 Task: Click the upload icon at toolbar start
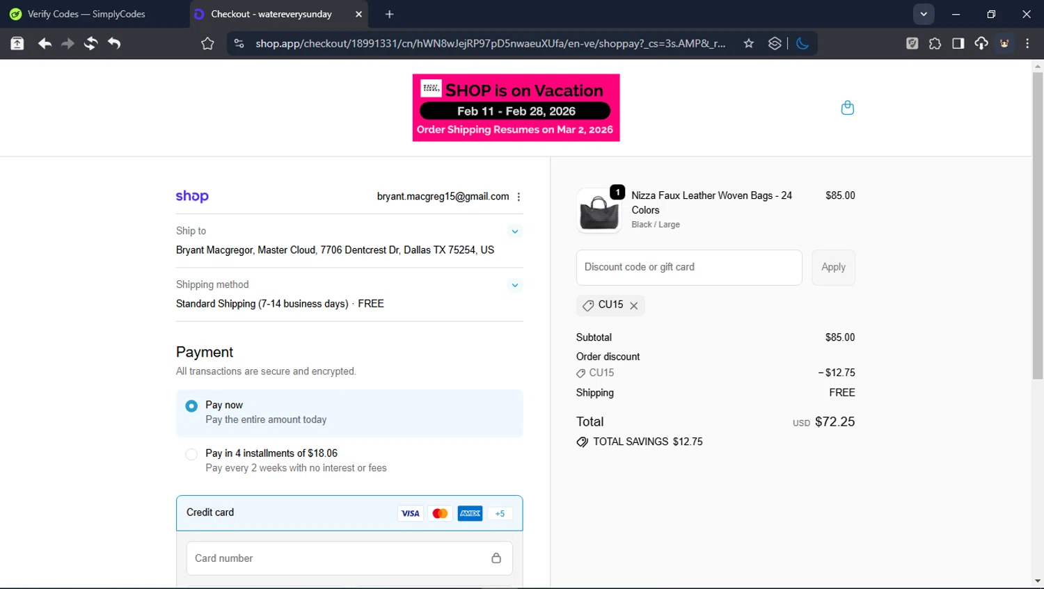click(x=17, y=43)
